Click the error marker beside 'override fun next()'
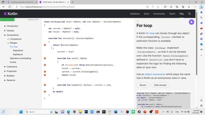The image size is (205, 115). pyautogui.click(x=45, y=58)
